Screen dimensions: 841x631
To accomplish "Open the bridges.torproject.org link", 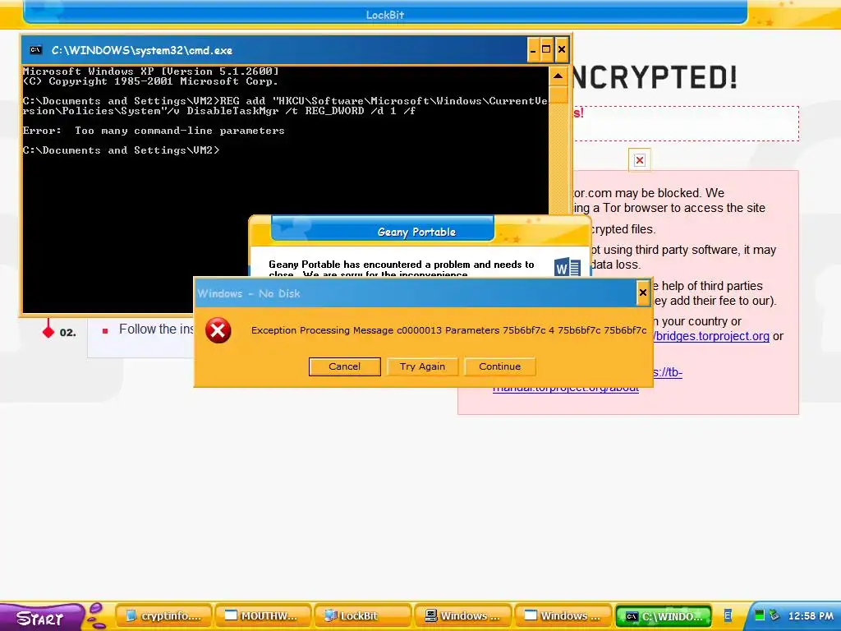I will (711, 336).
